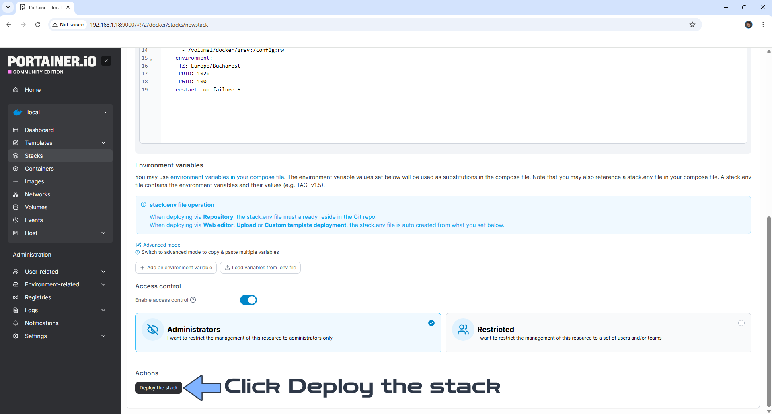Click the help icon next to Enable access control
Screen dimensions: 772x414
193,300
